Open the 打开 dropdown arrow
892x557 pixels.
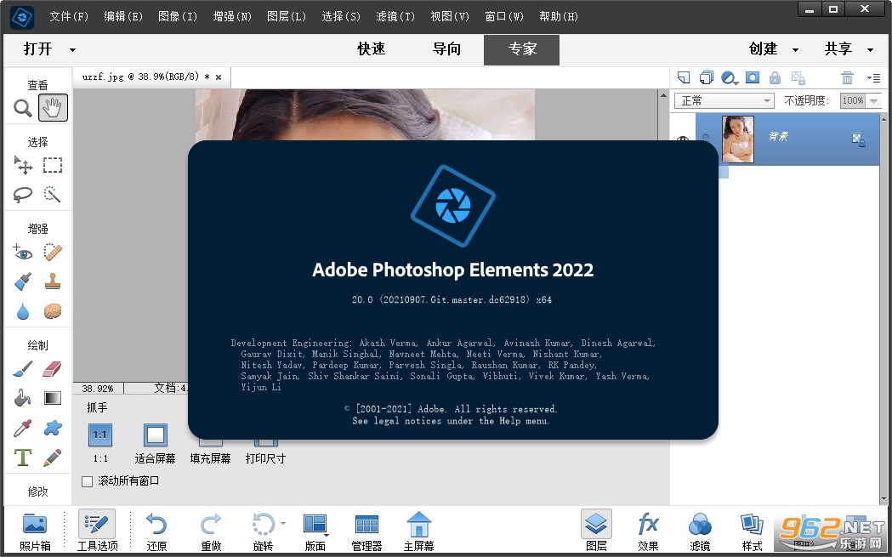(x=72, y=50)
